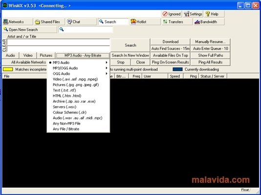Open the Help question mark icon
Screen dimensions: 261x195
pyautogui.click(x=208, y=14)
